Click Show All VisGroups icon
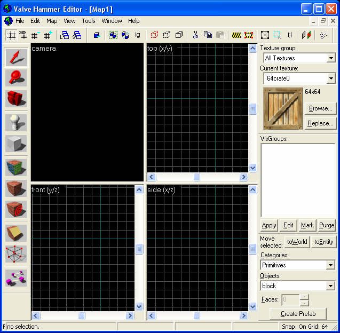The image size is (340, 333). click(179, 35)
